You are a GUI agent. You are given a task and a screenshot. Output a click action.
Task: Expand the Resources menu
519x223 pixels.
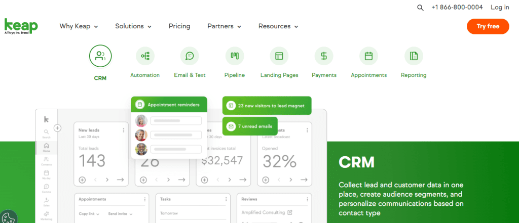tap(278, 26)
